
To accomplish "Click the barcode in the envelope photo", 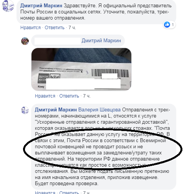I will tap(110, 73).
